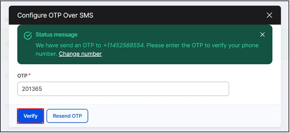Focus the OTP input field
Screen dimensions: 290x133
coord(123,89)
